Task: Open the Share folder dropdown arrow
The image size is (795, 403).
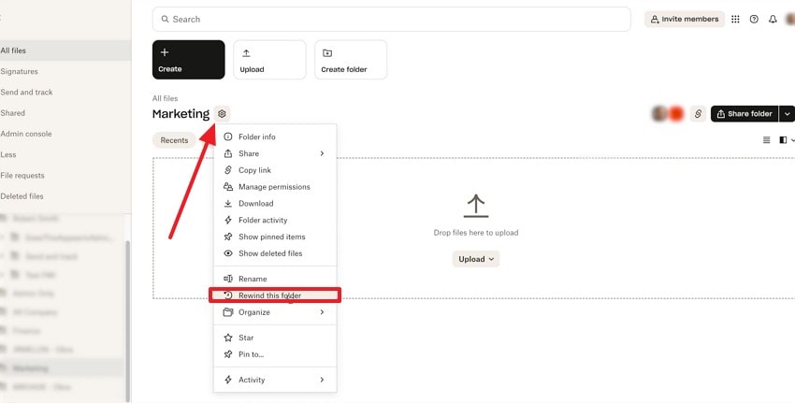Action: [x=787, y=114]
